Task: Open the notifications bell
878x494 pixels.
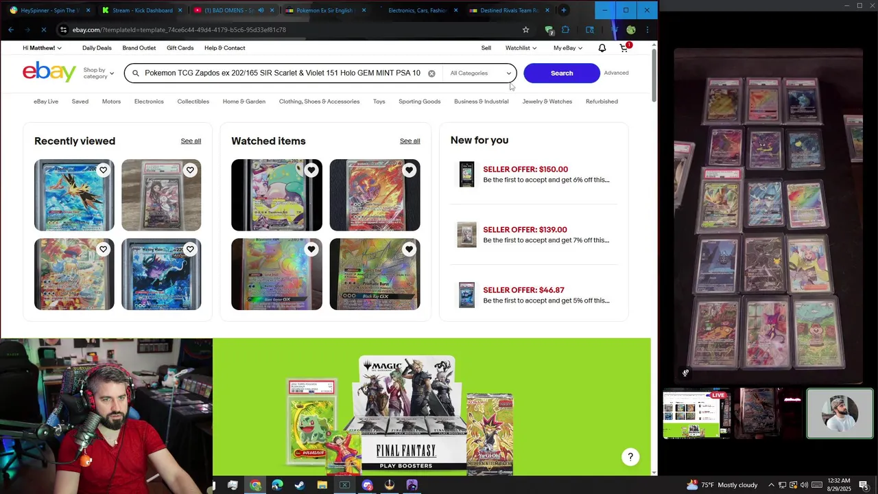Action: 602,48
